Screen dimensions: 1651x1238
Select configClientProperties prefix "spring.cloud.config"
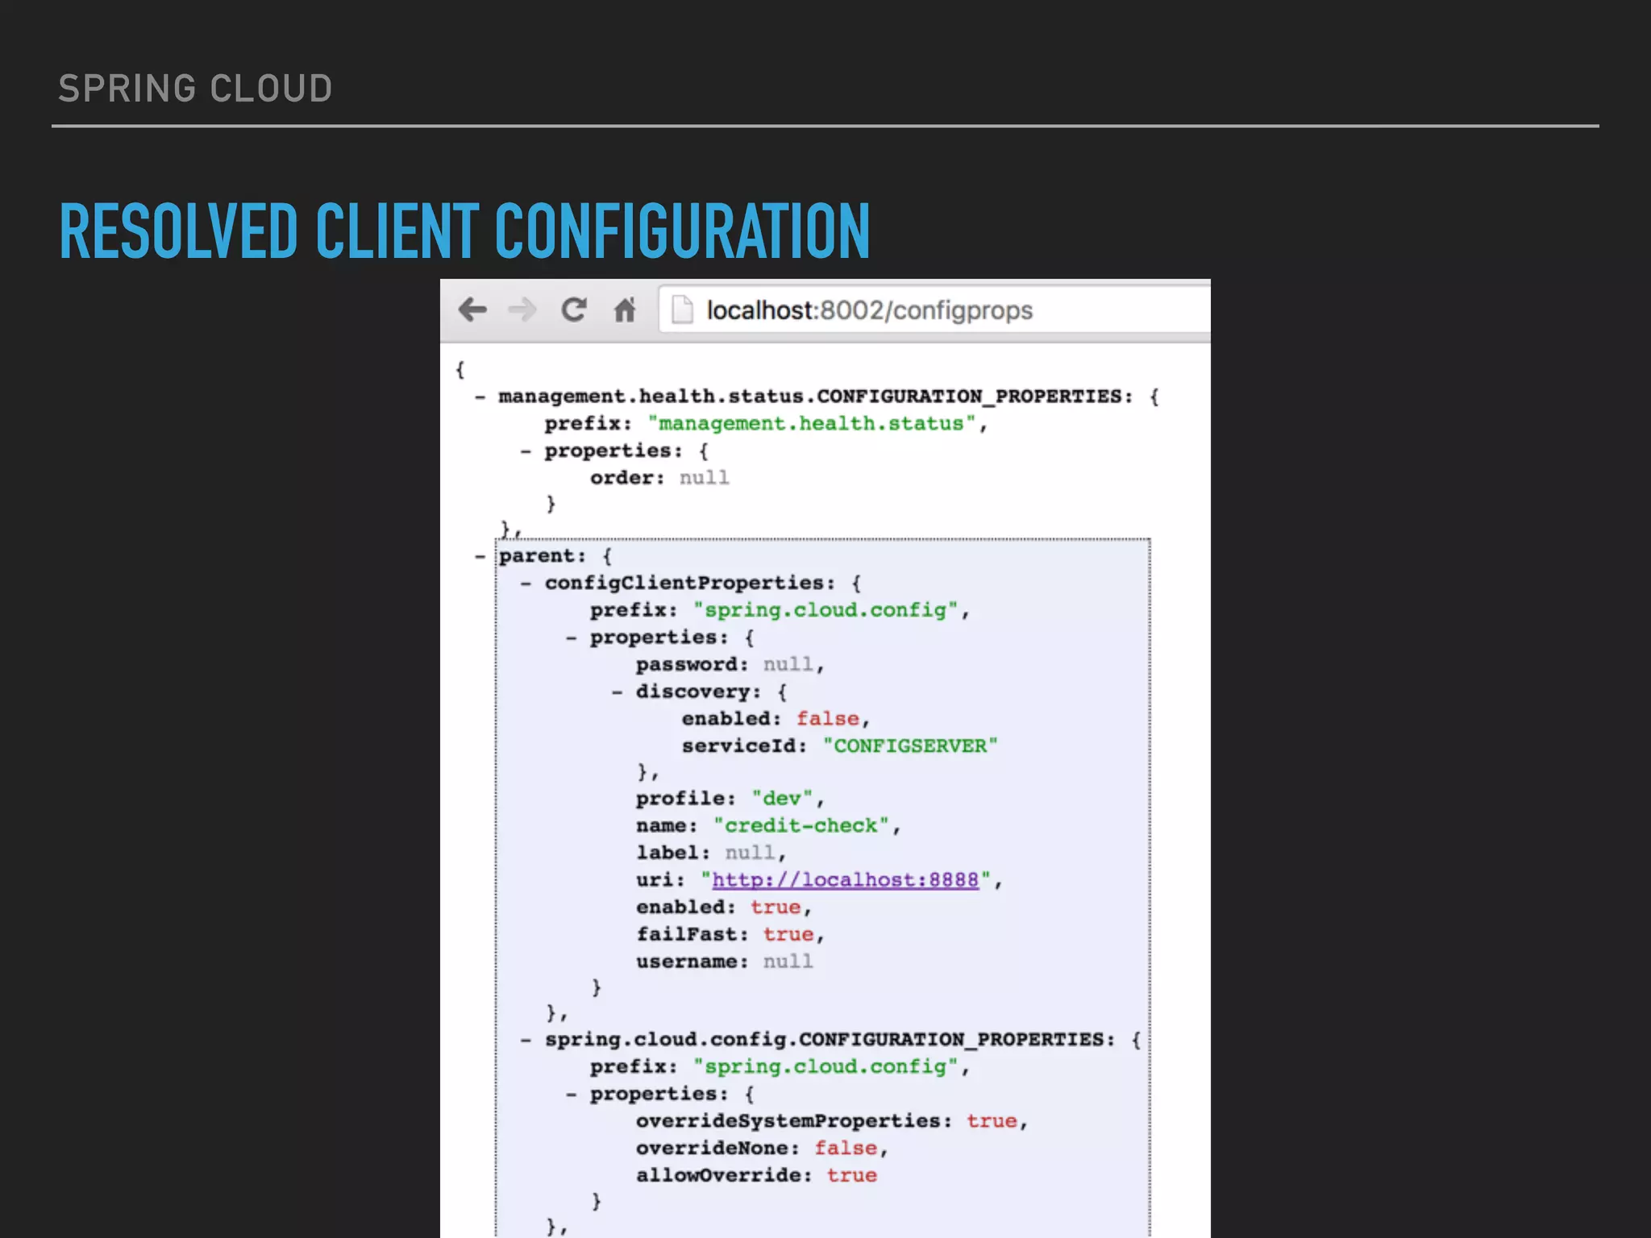pos(825,610)
